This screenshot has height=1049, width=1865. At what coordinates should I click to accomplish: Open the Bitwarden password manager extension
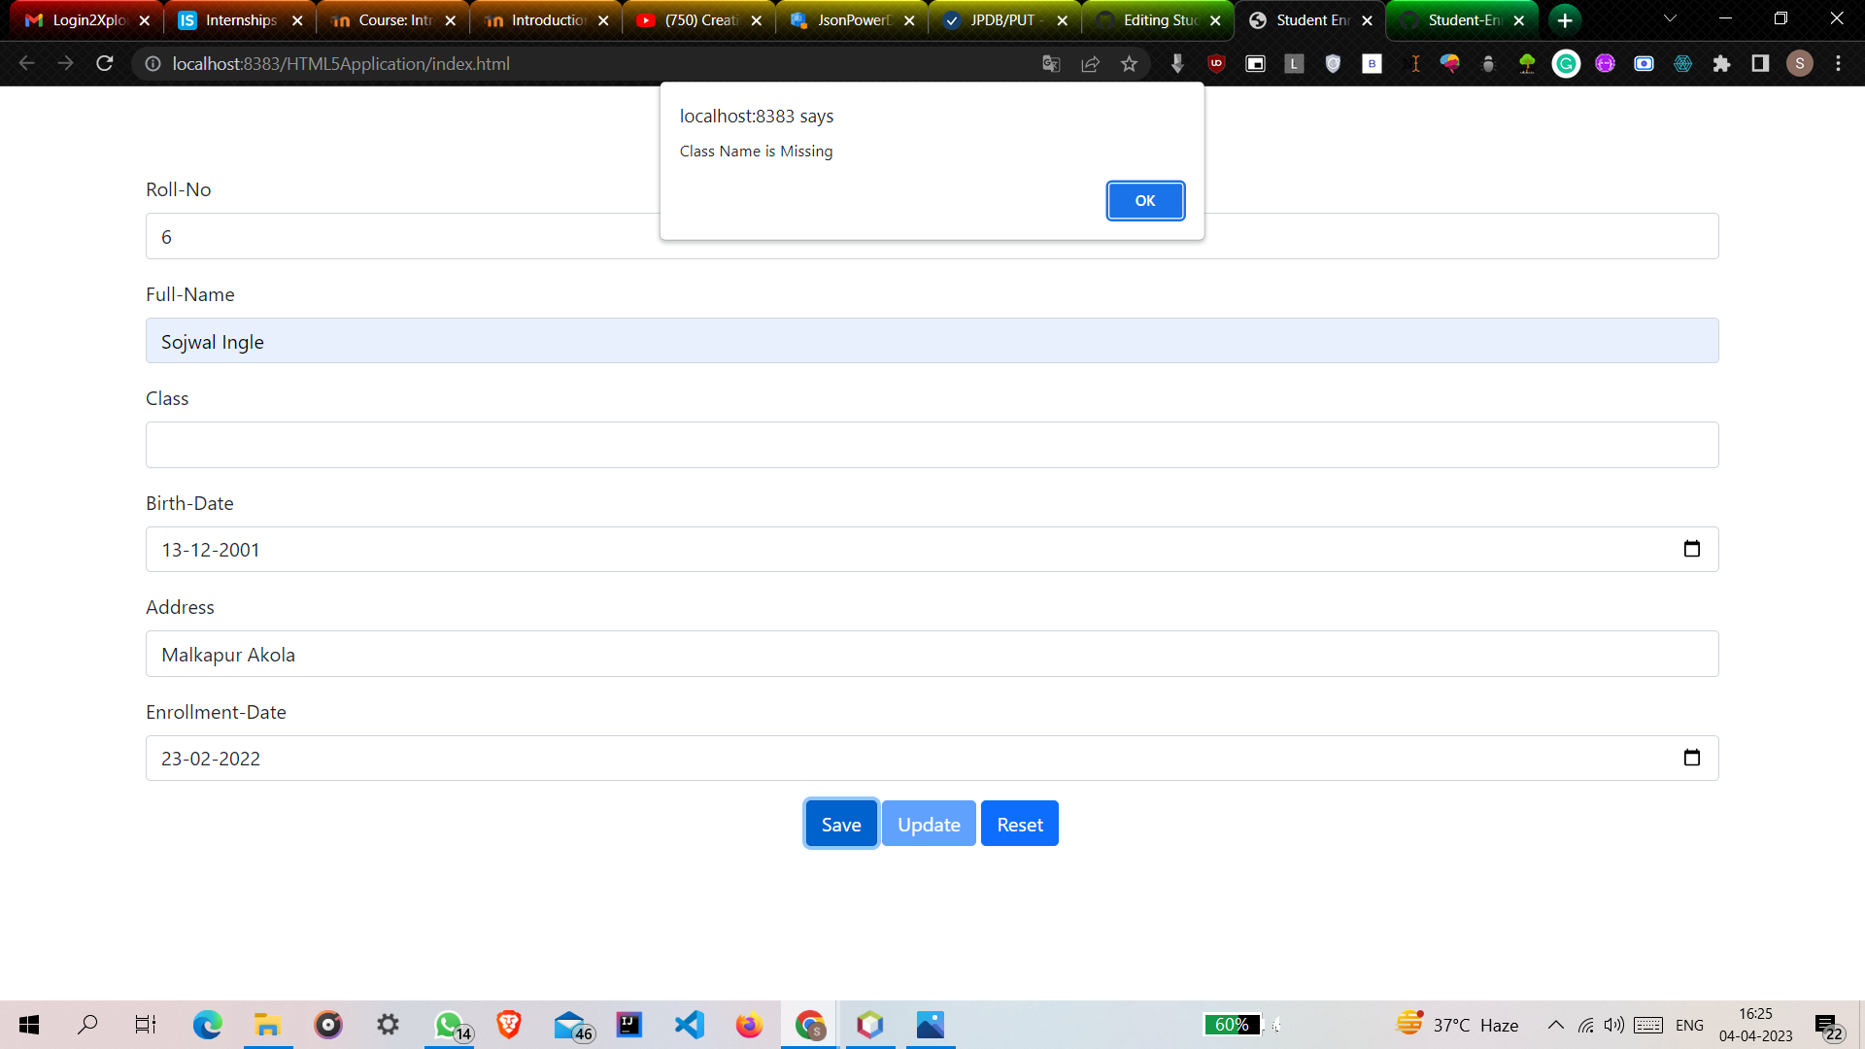coord(1372,63)
